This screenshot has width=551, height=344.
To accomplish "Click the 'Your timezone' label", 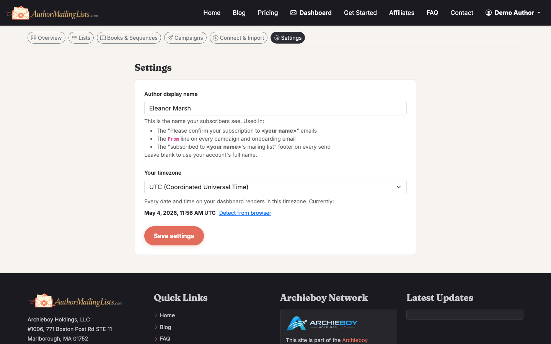I will (163, 173).
